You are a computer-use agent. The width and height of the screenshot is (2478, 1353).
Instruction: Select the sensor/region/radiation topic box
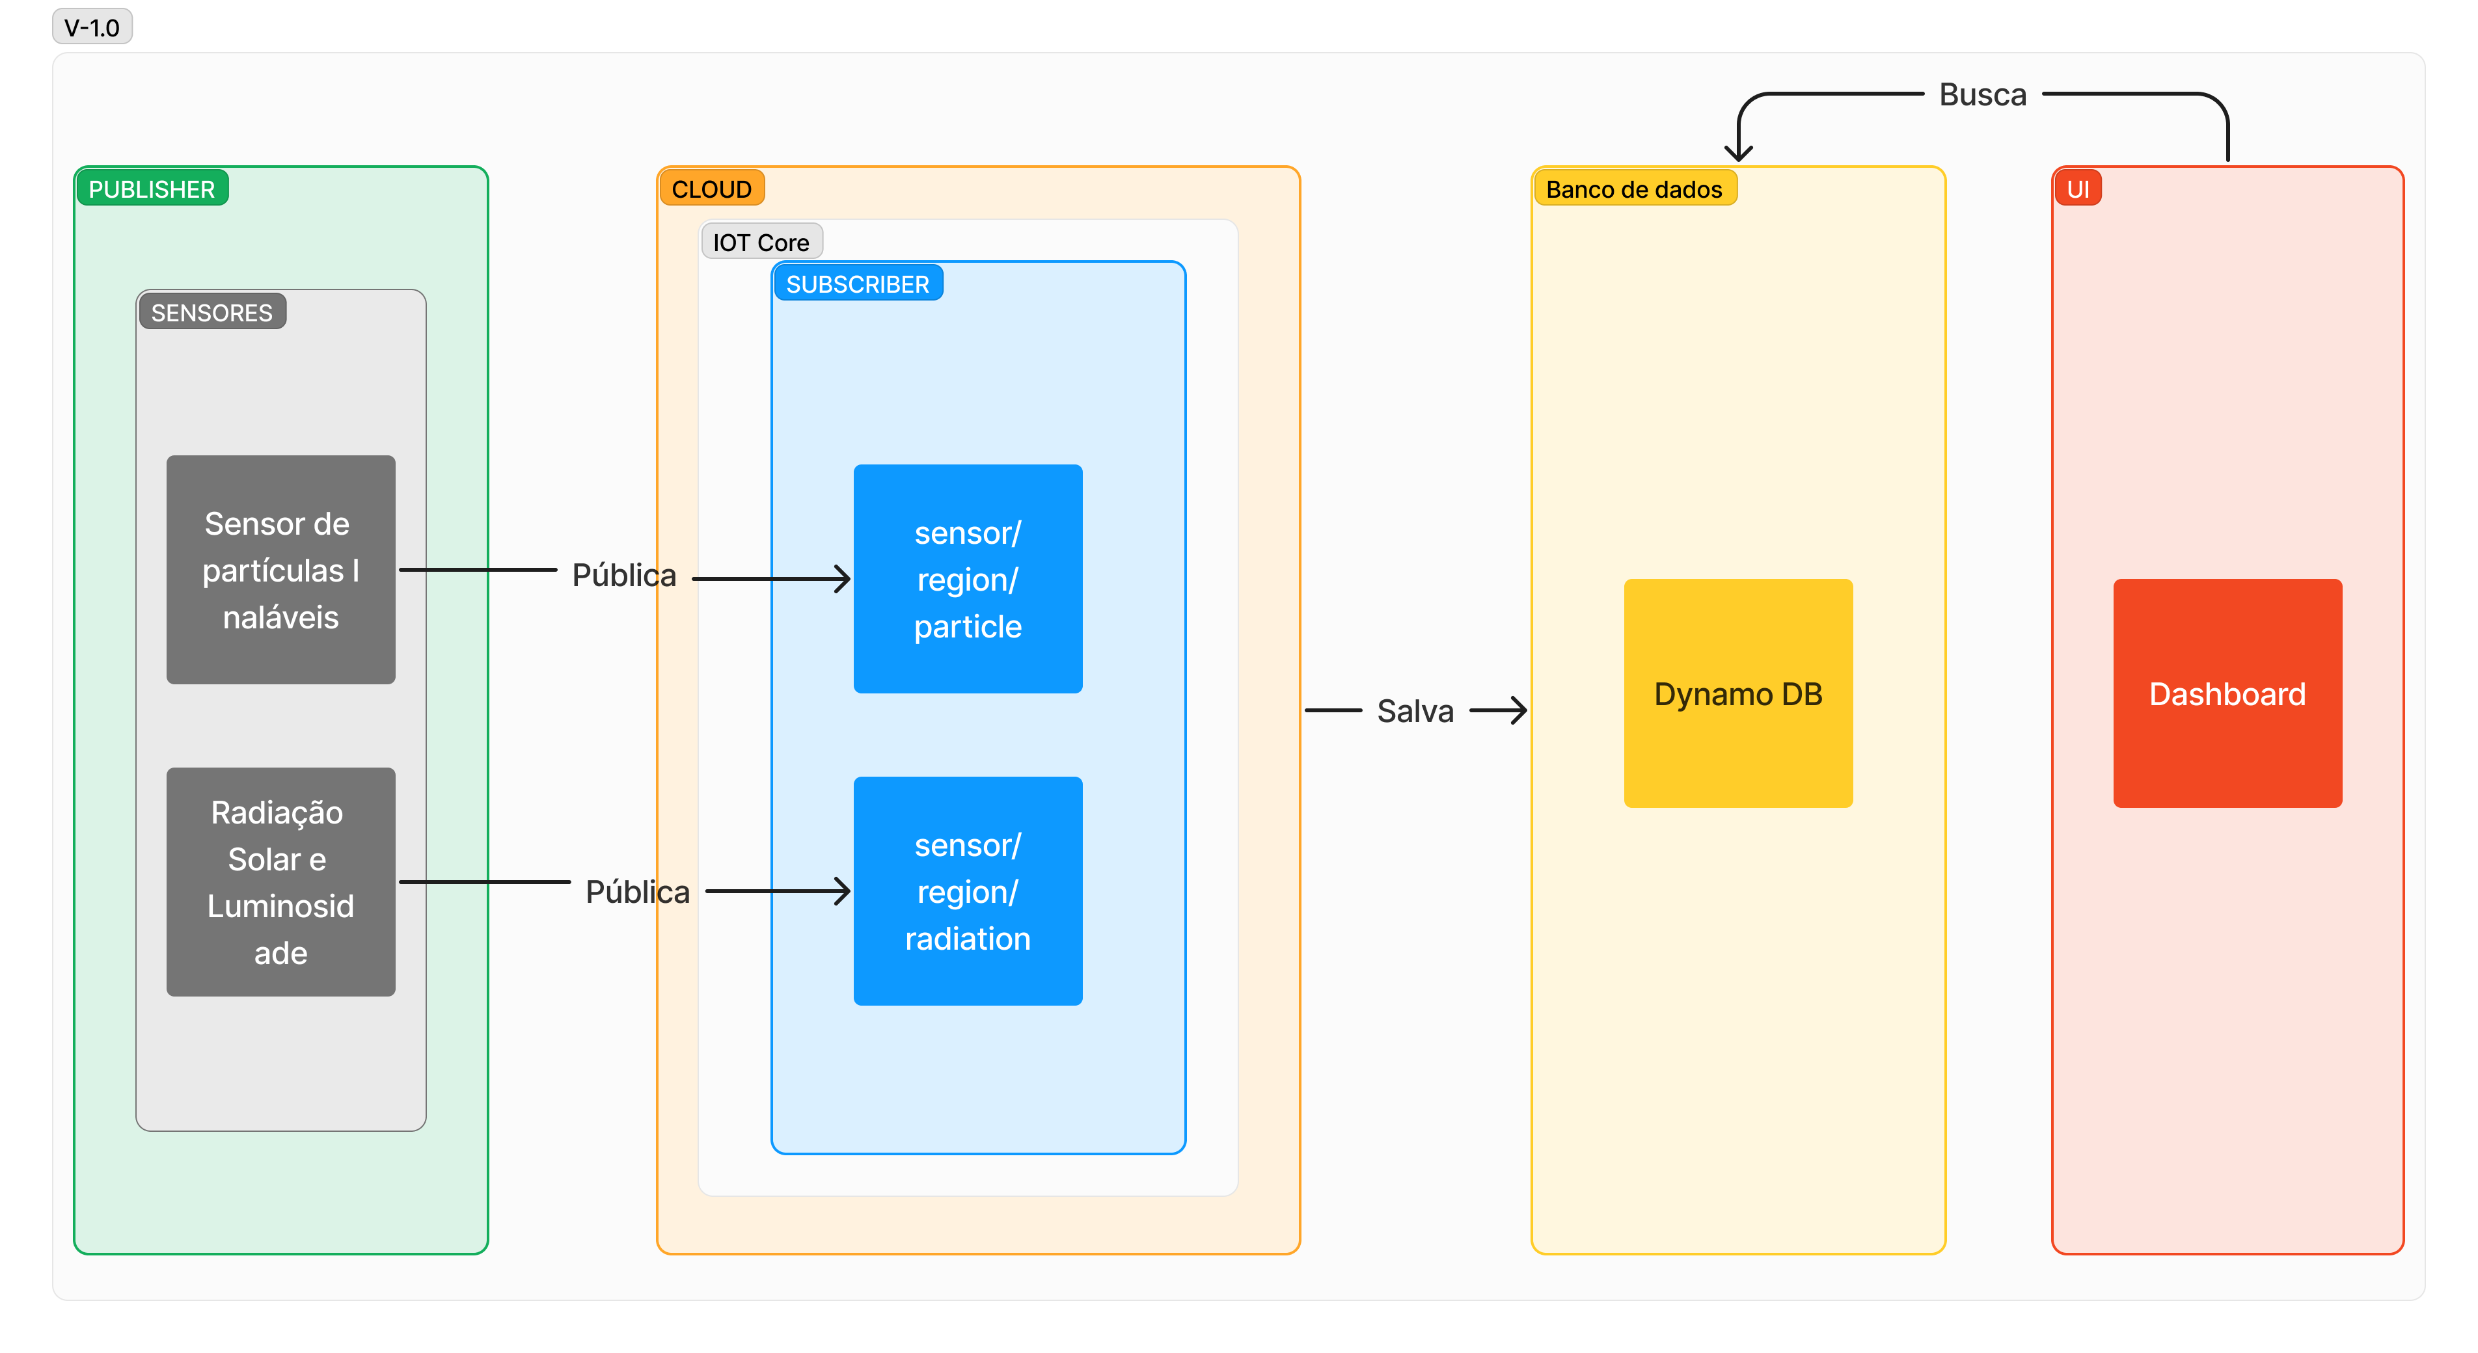968,891
